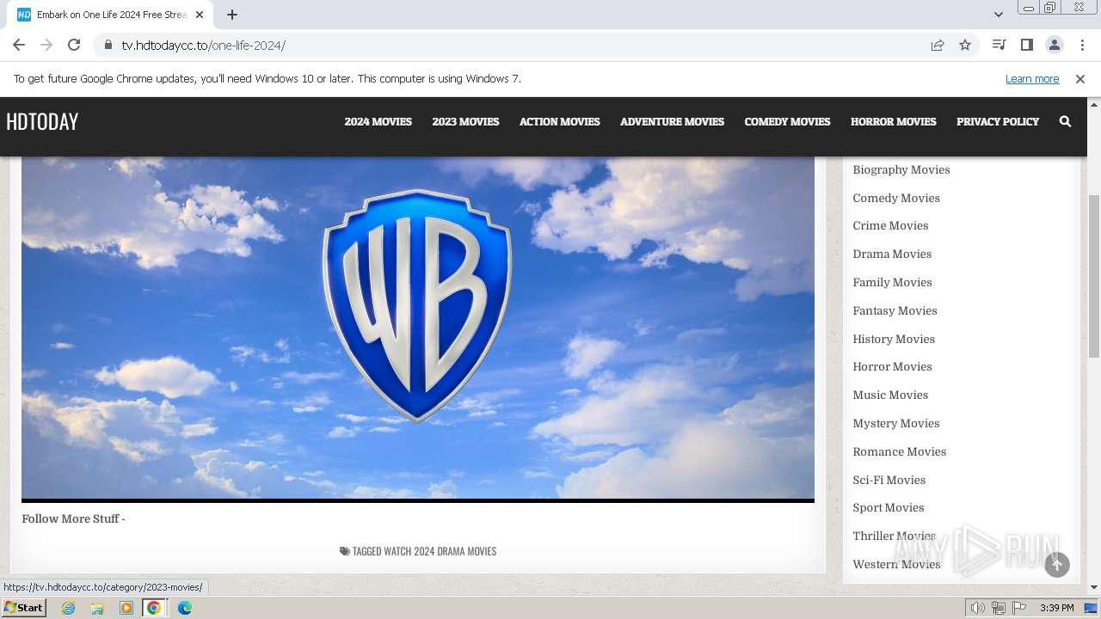Click the address bar URL
The height and width of the screenshot is (619, 1101).
coord(203,45)
